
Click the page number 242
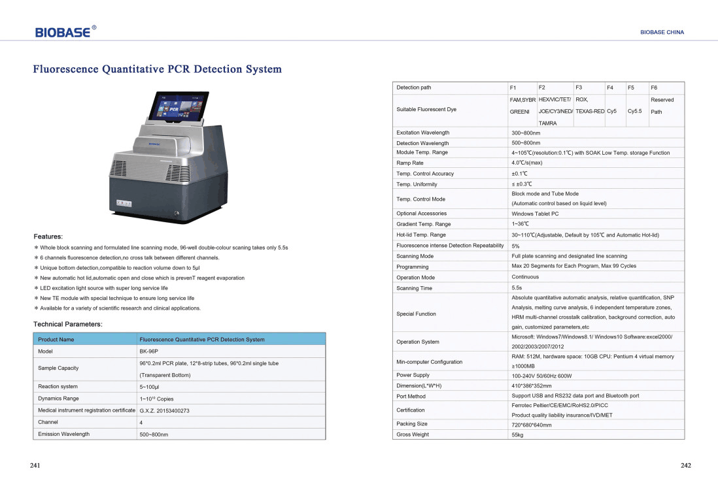pyautogui.click(x=685, y=465)
